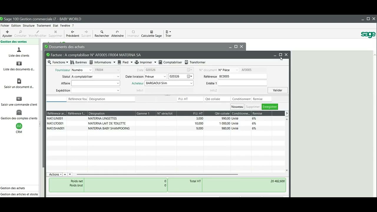This screenshot has width=377, height=212.
Task: Click the Entête 1 input field
Action: pyautogui.click(x=242, y=83)
